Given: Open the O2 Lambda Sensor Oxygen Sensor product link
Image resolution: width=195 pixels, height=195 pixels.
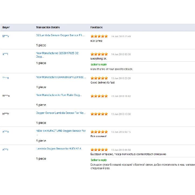Looking at the screenshot, I should [60, 35].
